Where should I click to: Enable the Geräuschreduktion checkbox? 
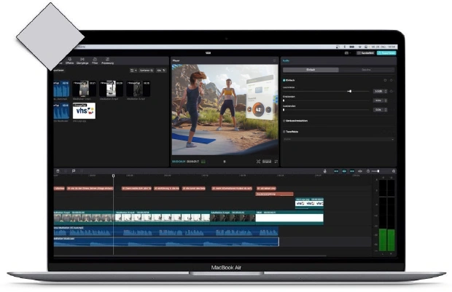(x=284, y=120)
